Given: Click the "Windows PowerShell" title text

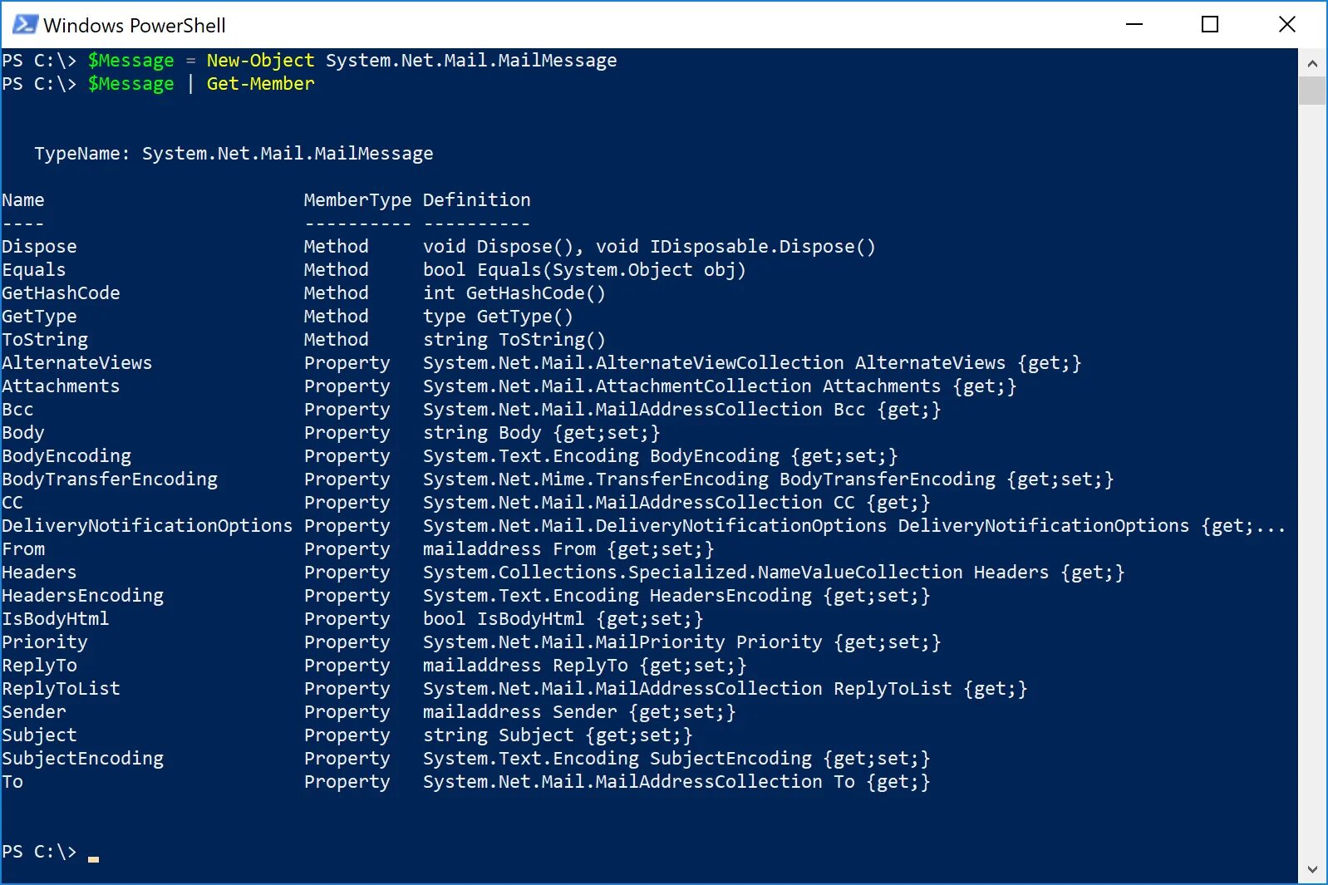Looking at the screenshot, I should coord(135,26).
